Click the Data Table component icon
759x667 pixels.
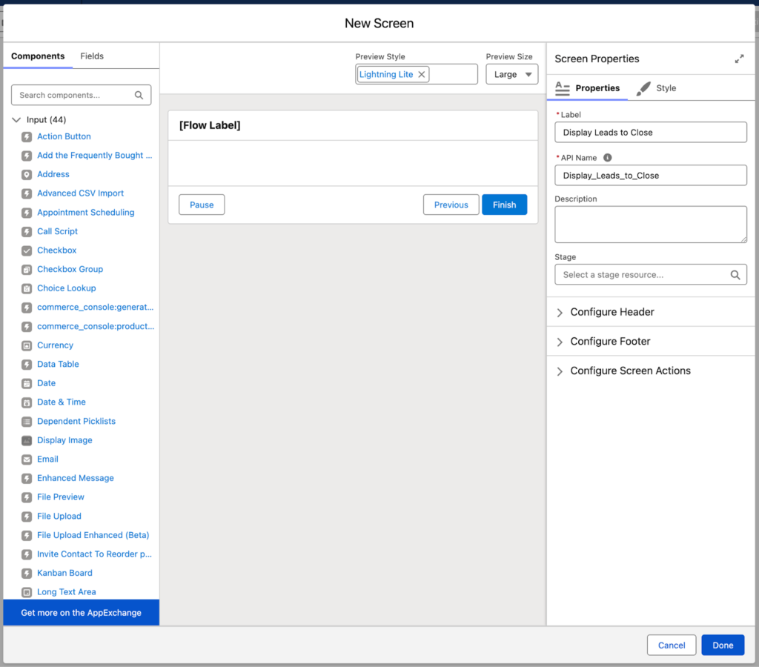pyautogui.click(x=27, y=365)
